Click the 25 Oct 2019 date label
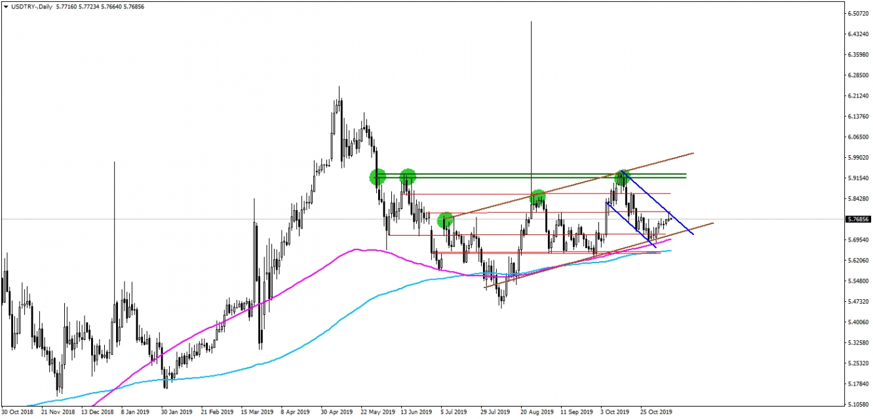873x419 pixels. point(657,413)
